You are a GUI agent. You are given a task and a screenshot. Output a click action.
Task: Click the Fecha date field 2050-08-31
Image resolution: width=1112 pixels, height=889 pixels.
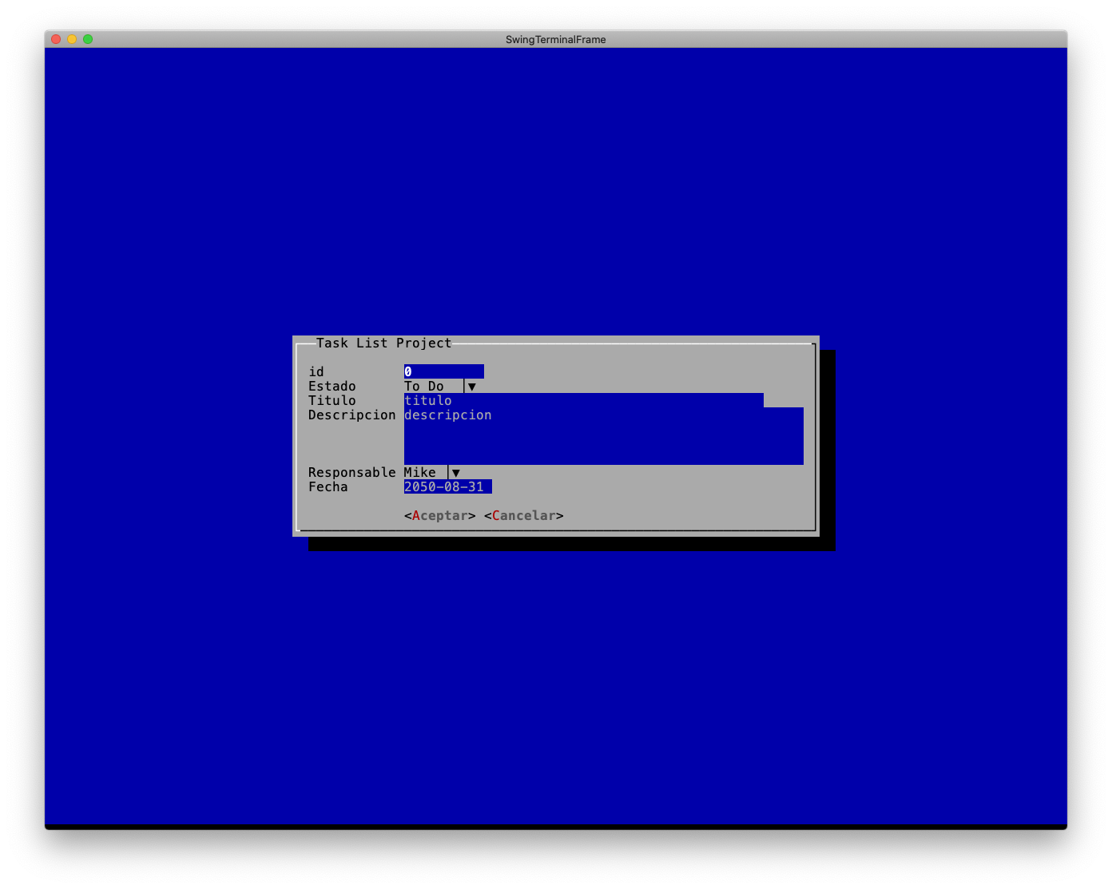click(448, 486)
